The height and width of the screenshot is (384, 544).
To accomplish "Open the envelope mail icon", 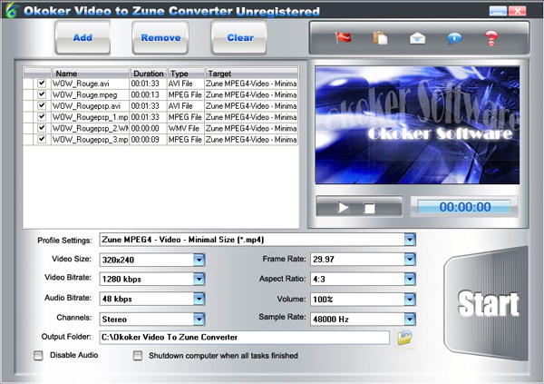I will click(417, 38).
